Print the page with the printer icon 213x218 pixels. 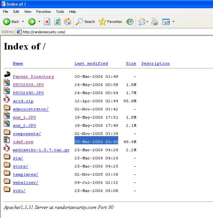[x=154, y=22]
